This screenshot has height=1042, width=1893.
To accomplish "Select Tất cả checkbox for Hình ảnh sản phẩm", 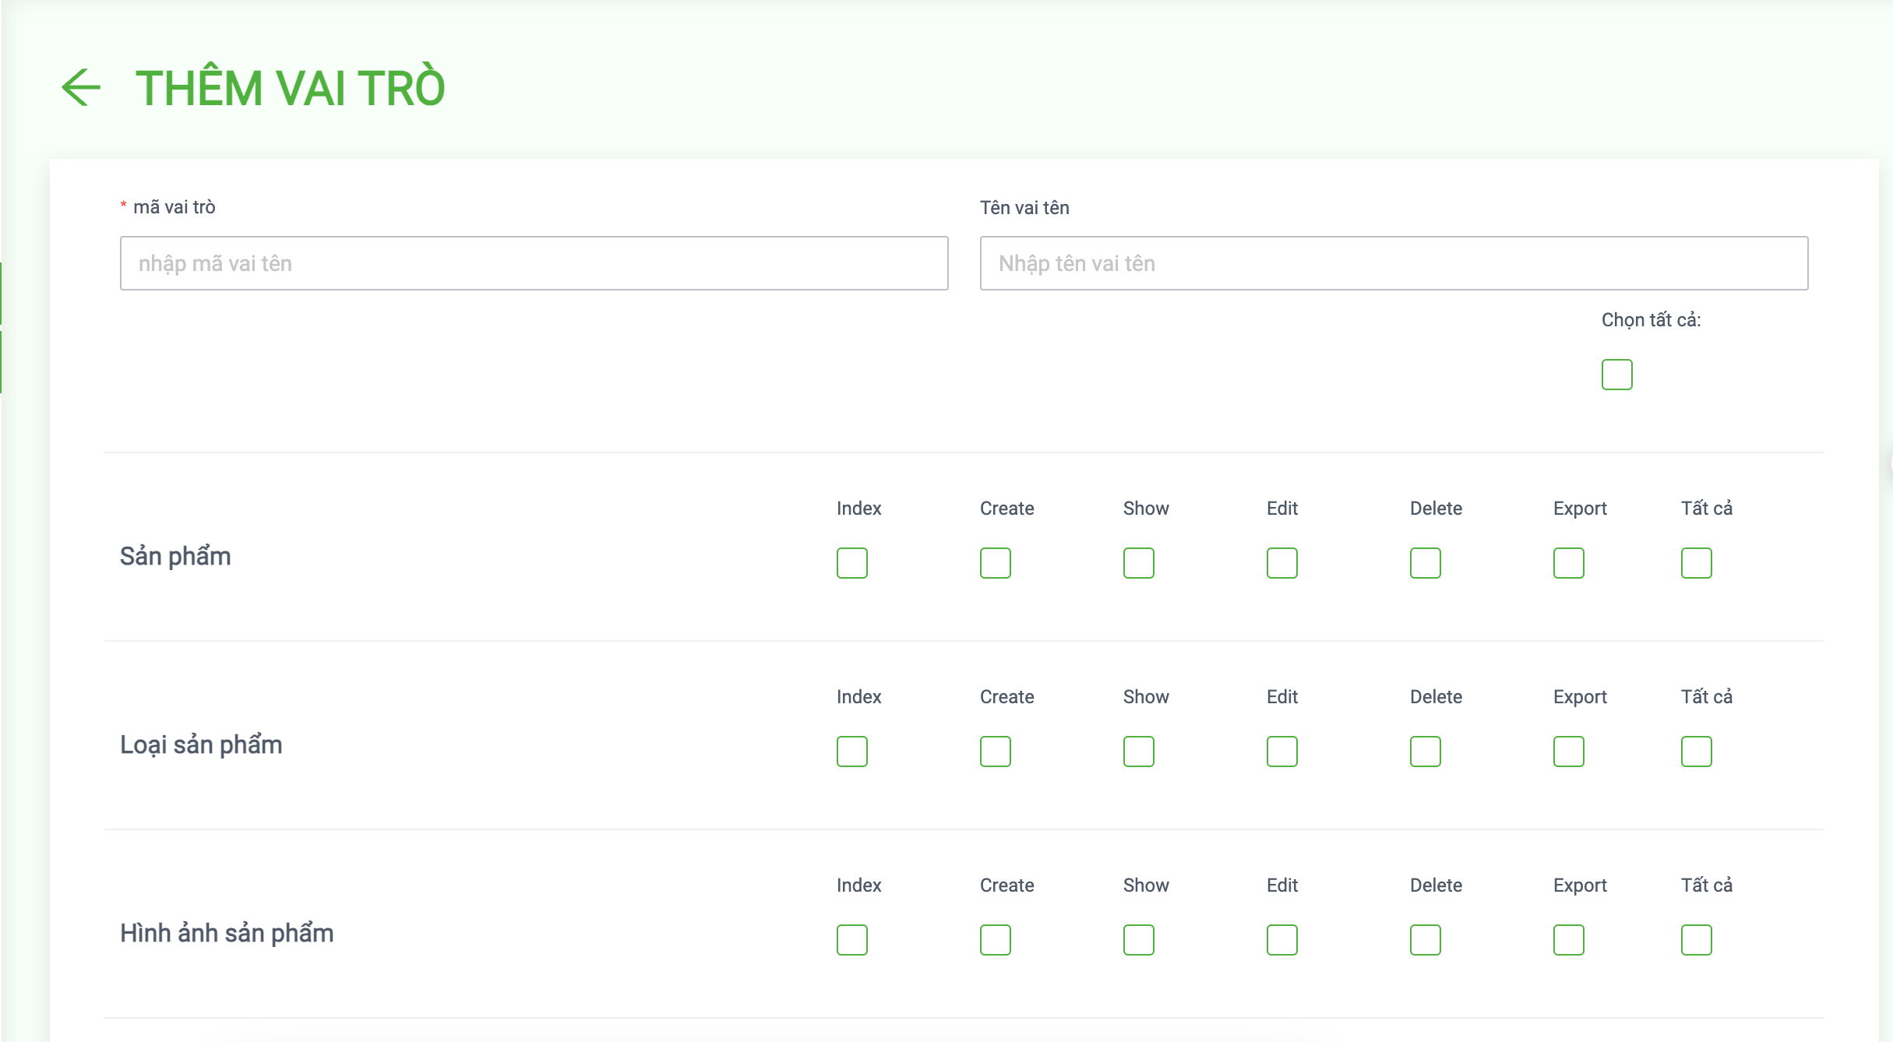I will tap(1696, 940).
